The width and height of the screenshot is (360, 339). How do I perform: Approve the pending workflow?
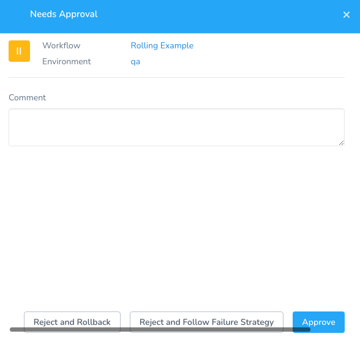318,322
